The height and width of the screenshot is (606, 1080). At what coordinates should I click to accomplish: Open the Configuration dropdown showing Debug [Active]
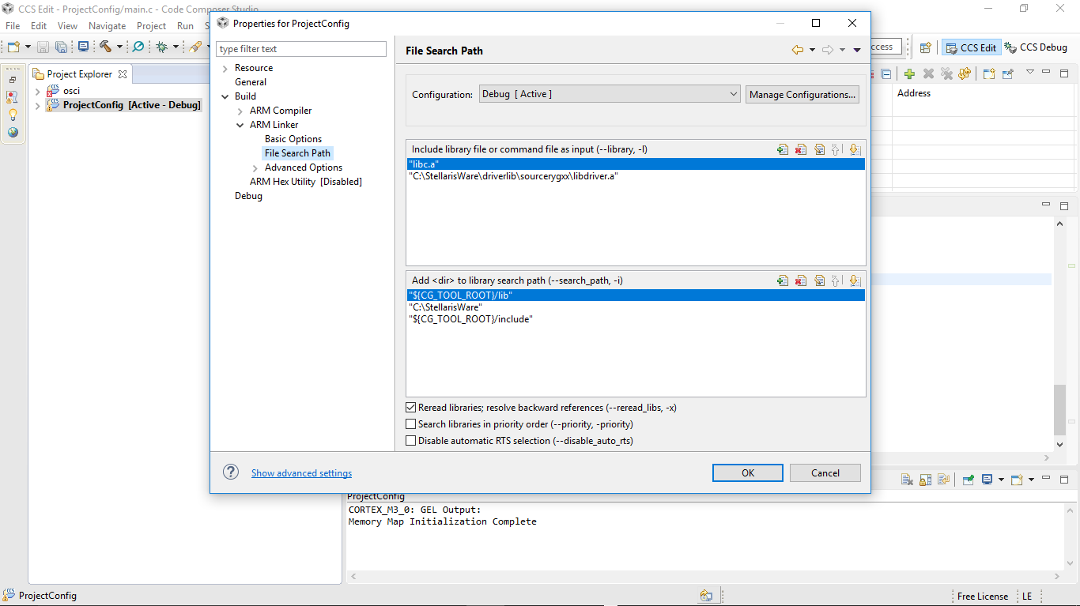(x=610, y=94)
